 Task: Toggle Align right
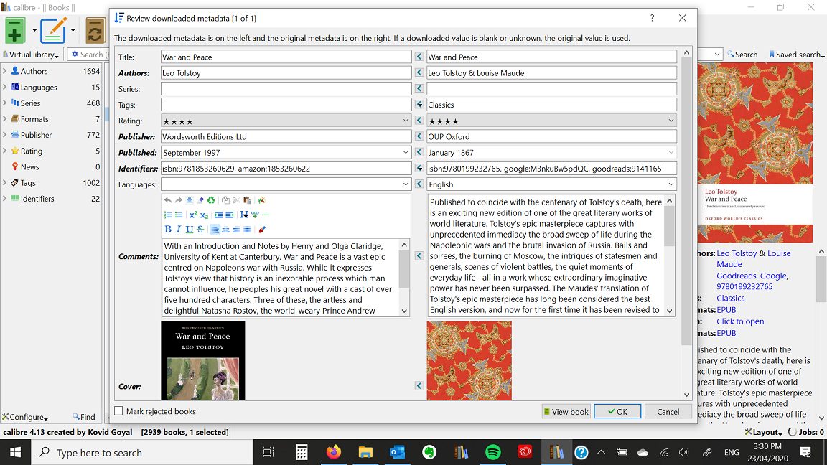(236, 230)
